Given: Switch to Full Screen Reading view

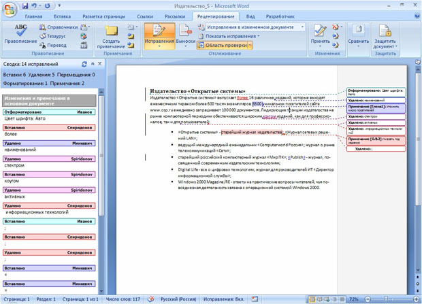Looking at the screenshot, I should 320,299.
